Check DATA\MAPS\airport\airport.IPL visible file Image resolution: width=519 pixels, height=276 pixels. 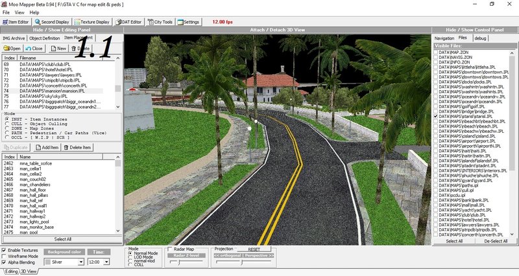click(x=436, y=141)
